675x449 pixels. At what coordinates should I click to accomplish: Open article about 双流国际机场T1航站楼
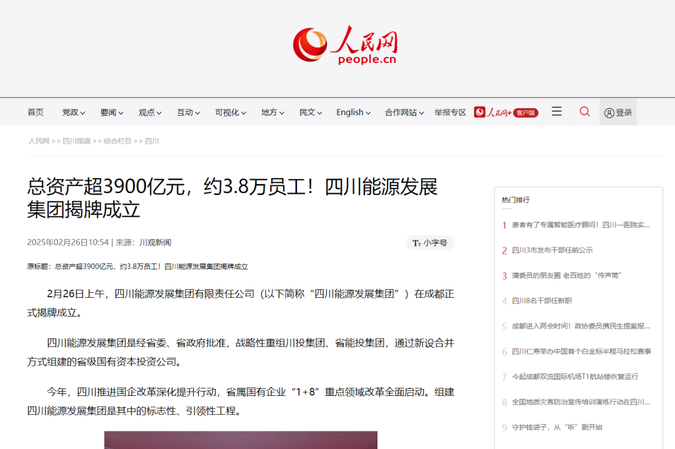574,377
